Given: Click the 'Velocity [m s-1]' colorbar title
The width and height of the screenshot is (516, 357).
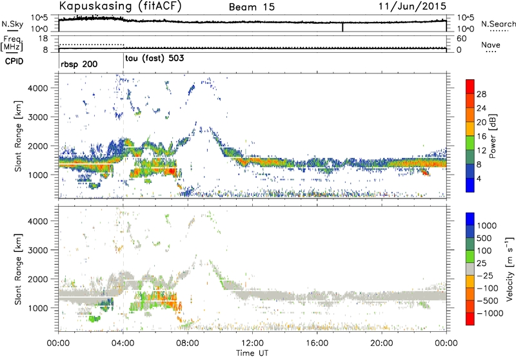Looking at the screenshot, I should pyautogui.click(x=510, y=269).
